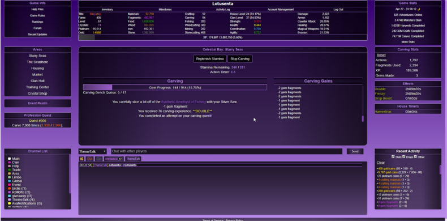
Task: Click the white Main channel color square
Action: 10,159
